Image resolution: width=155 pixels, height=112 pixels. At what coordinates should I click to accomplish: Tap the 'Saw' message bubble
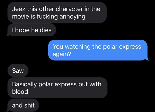18,71
